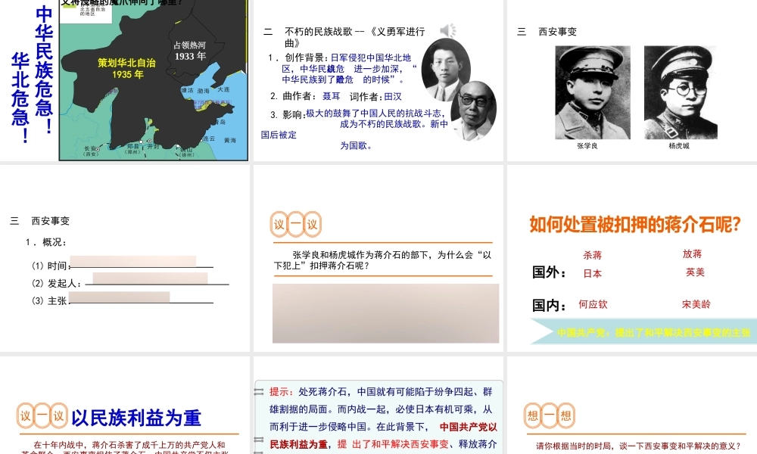Click the lyricist name 田汉

393,97
